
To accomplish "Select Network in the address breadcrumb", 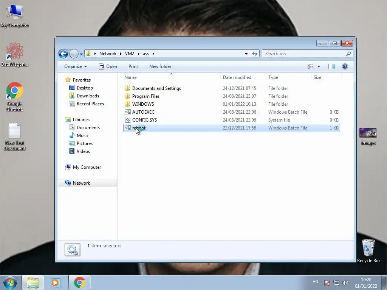I will pyautogui.click(x=108, y=54).
